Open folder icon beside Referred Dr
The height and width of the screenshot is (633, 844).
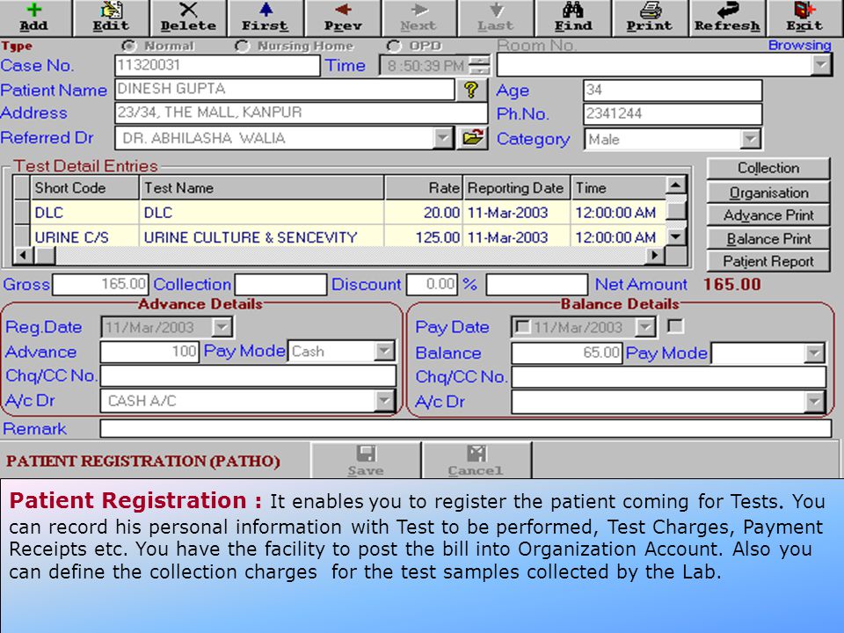[x=472, y=138]
